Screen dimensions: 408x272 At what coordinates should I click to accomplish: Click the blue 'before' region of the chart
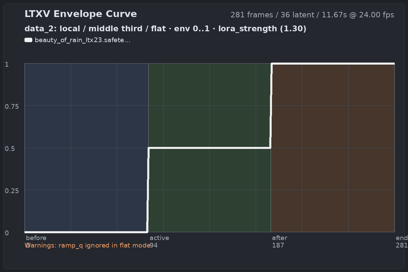coord(86,148)
